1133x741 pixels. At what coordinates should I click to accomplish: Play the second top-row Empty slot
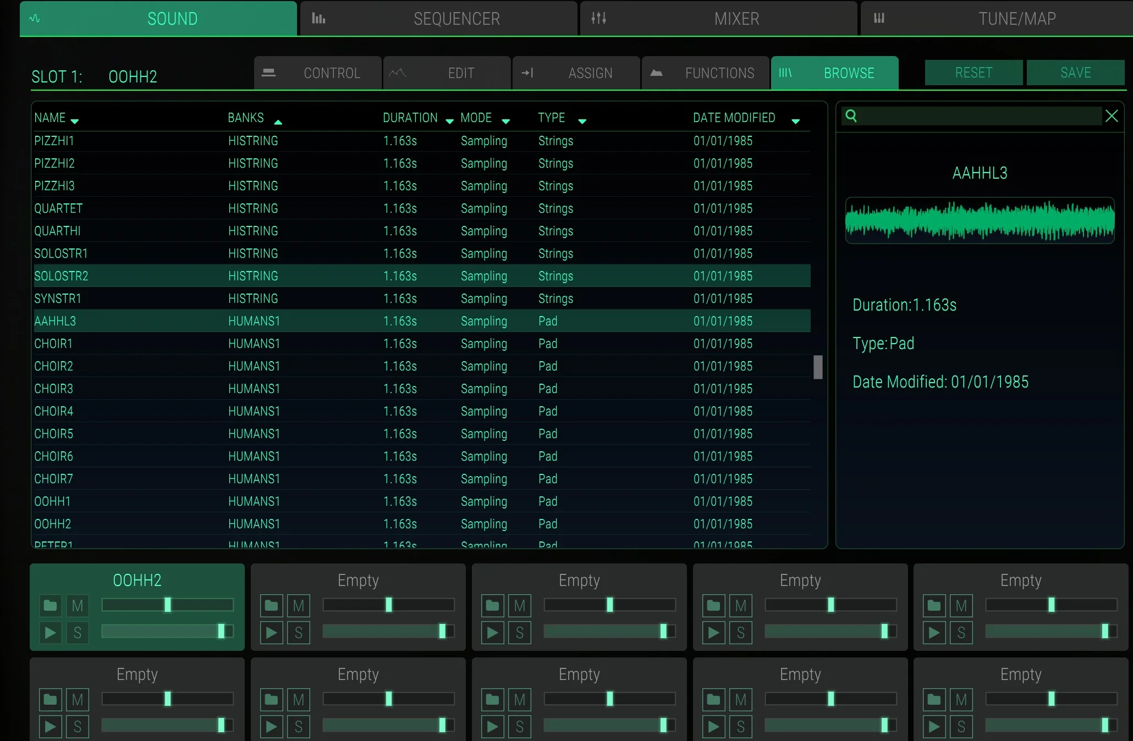271,633
